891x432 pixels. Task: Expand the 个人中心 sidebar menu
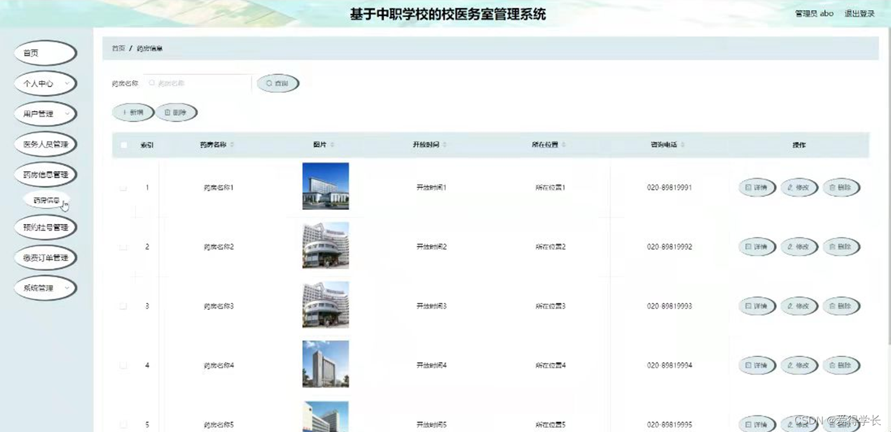pyautogui.click(x=45, y=83)
